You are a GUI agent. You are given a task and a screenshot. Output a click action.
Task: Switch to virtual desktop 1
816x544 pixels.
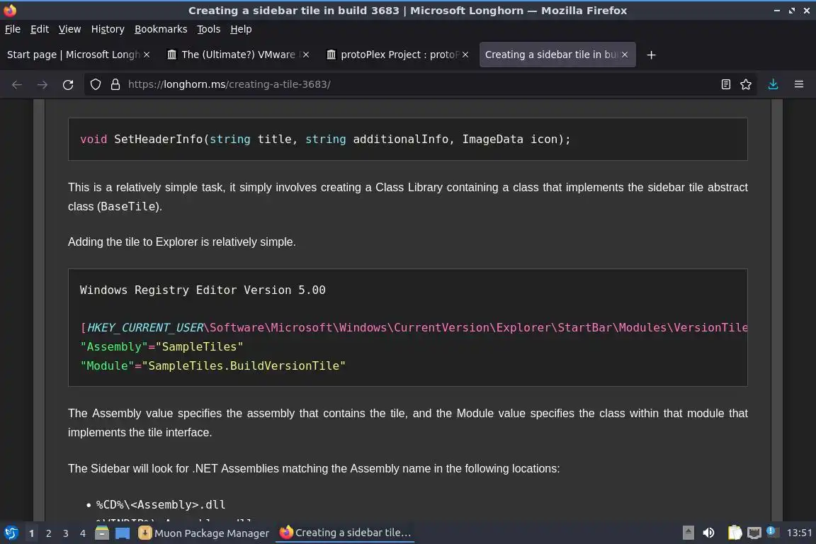(32, 533)
